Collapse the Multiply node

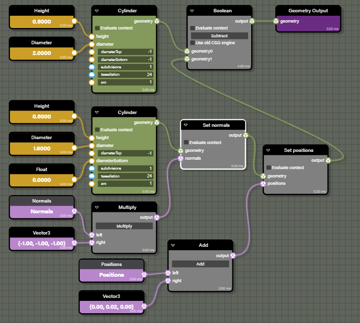97,207
